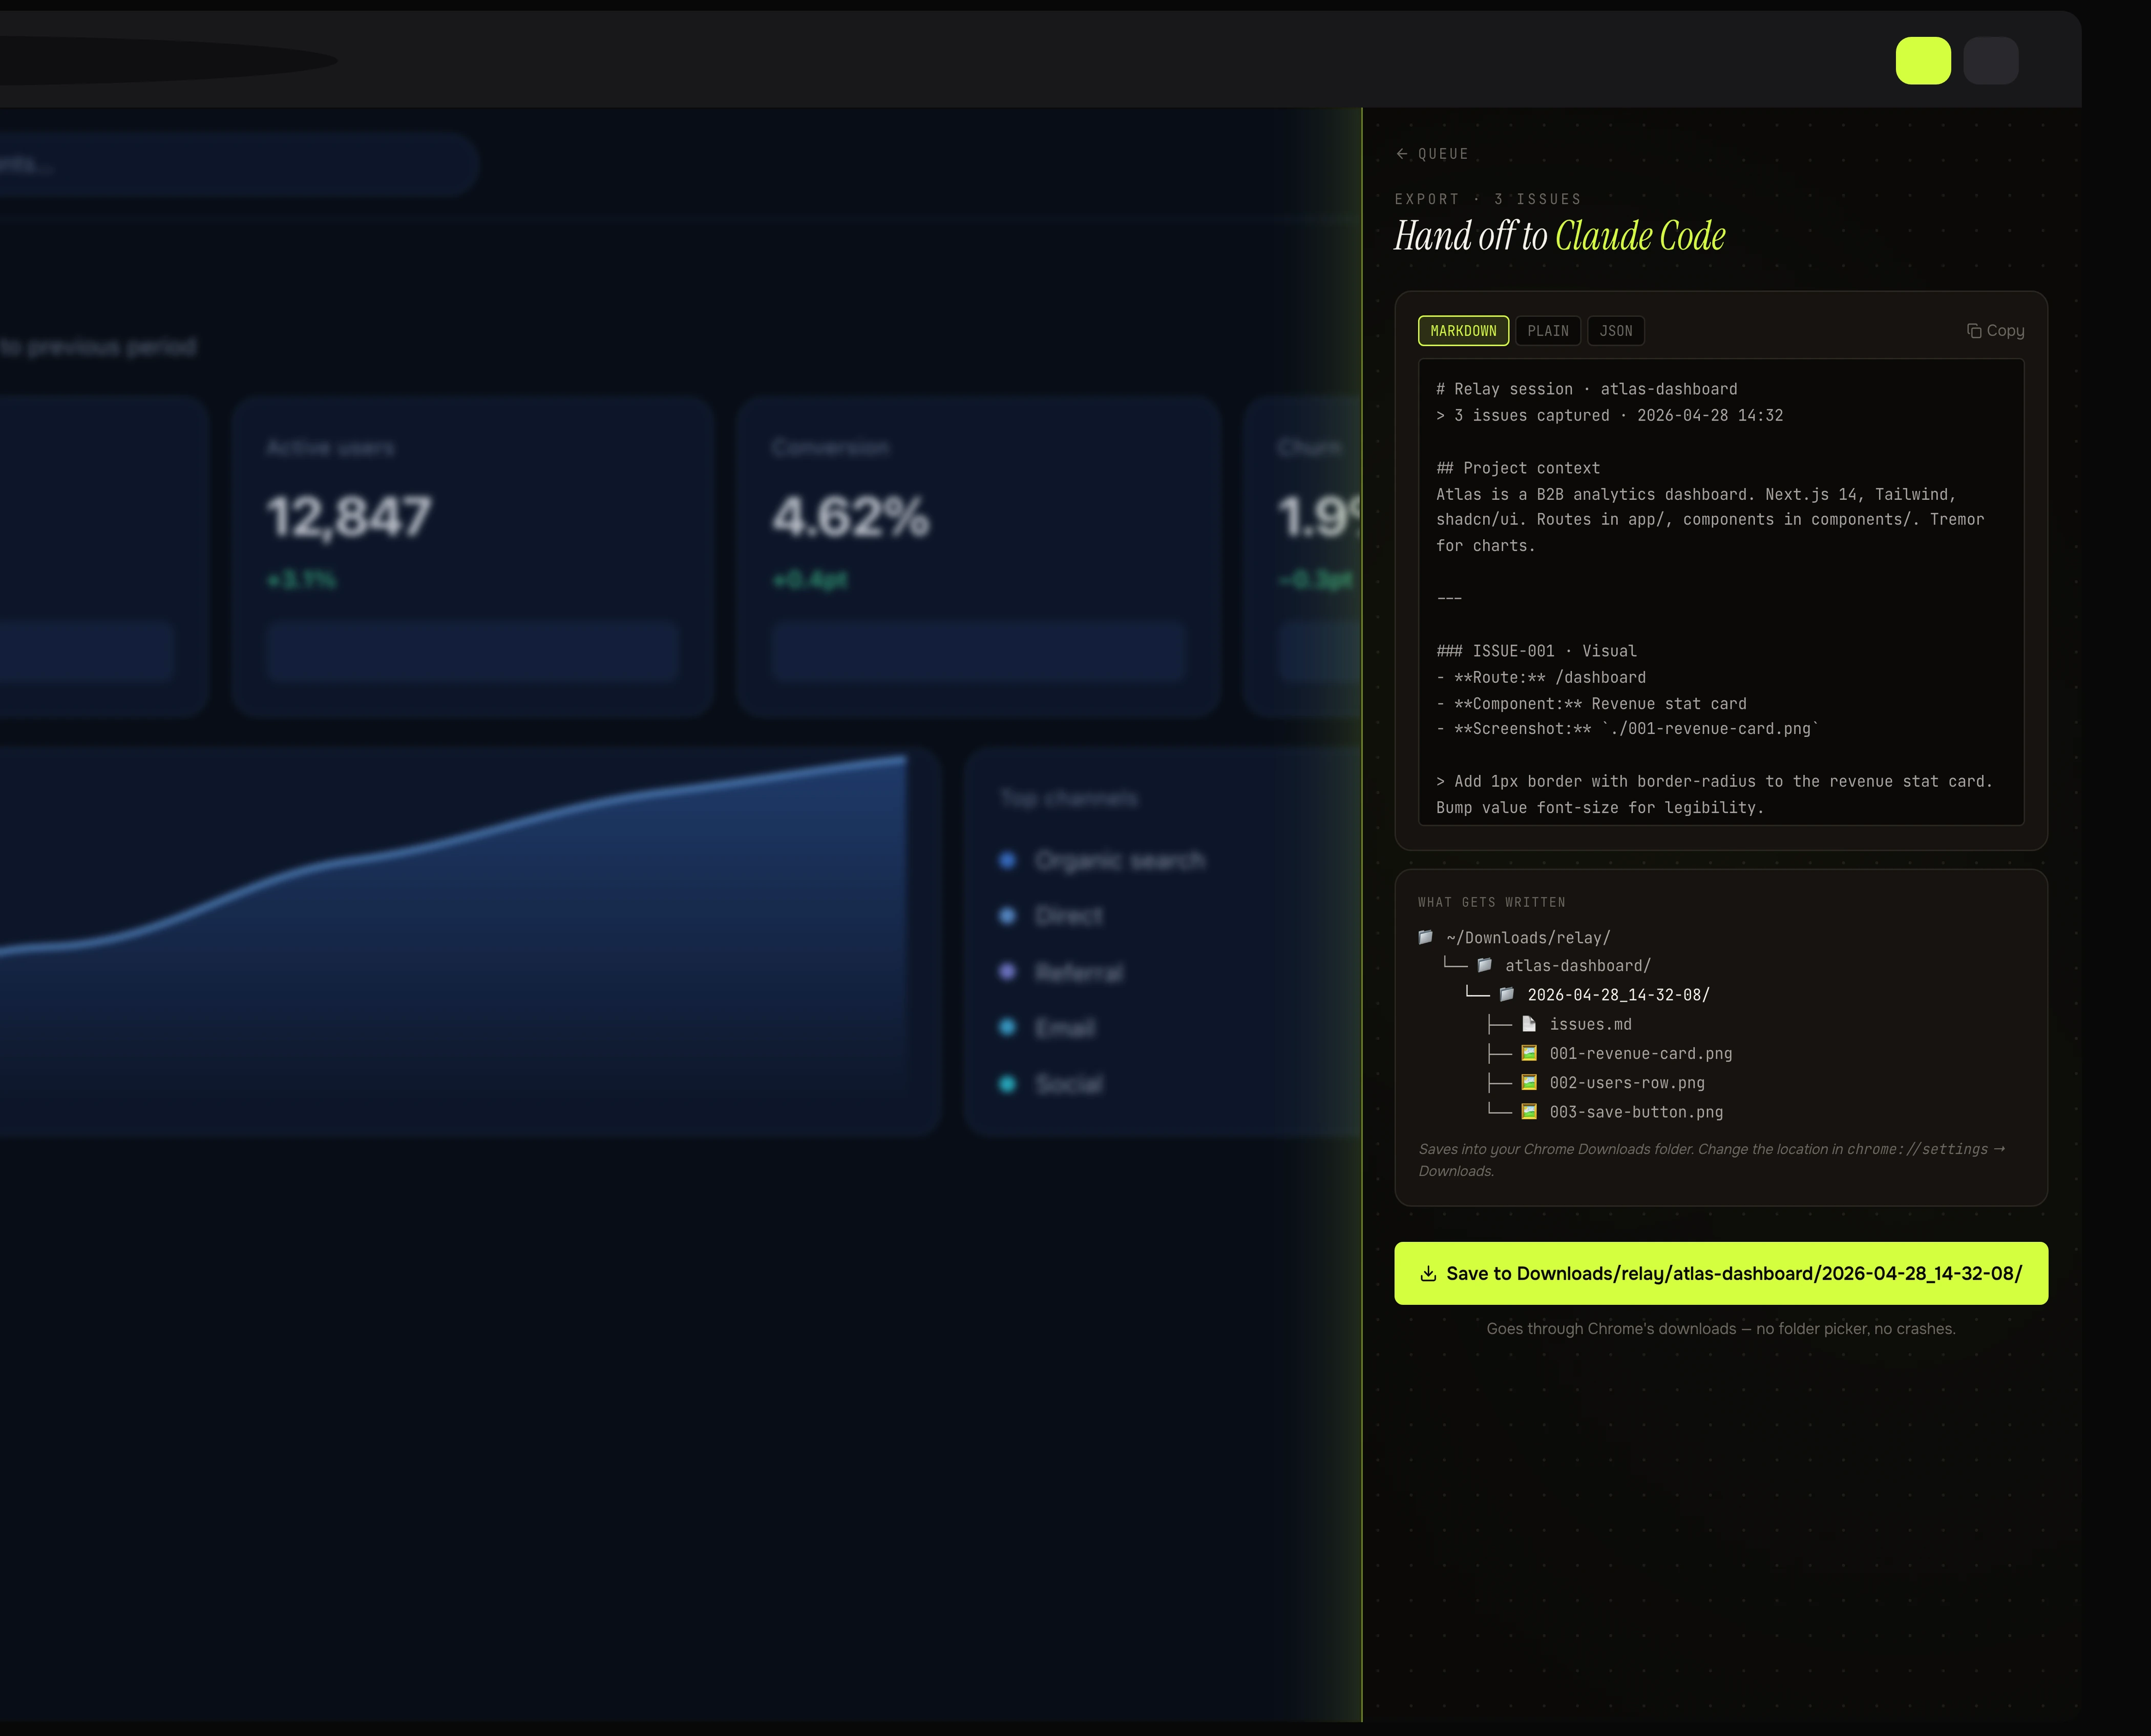Image resolution: width=2151 pixels, height=1736 pixels.
Task: Click the '# Relay session · atlas-dashboard' line
Action: click(x=1587, y=389)
